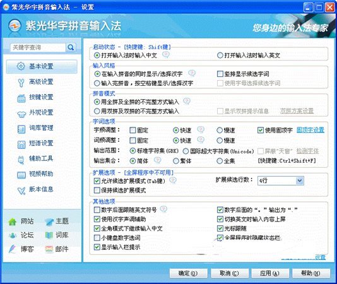Open the 扩展候选行数 dropdown arrow
This screenshot has width=337, height=284.
(300, 180)
